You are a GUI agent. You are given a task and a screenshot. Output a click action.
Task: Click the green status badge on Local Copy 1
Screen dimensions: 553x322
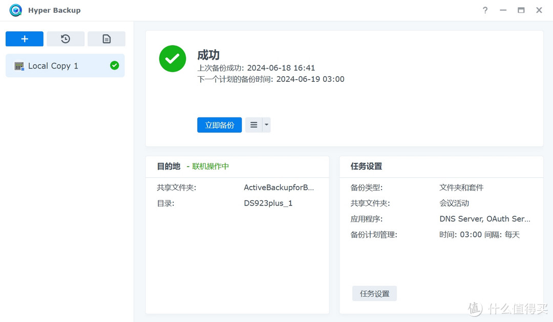(115, 65)
